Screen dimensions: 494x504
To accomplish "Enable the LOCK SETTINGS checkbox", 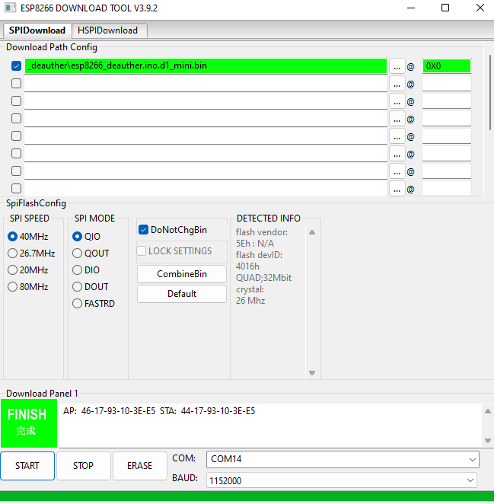I will (142, 251).
